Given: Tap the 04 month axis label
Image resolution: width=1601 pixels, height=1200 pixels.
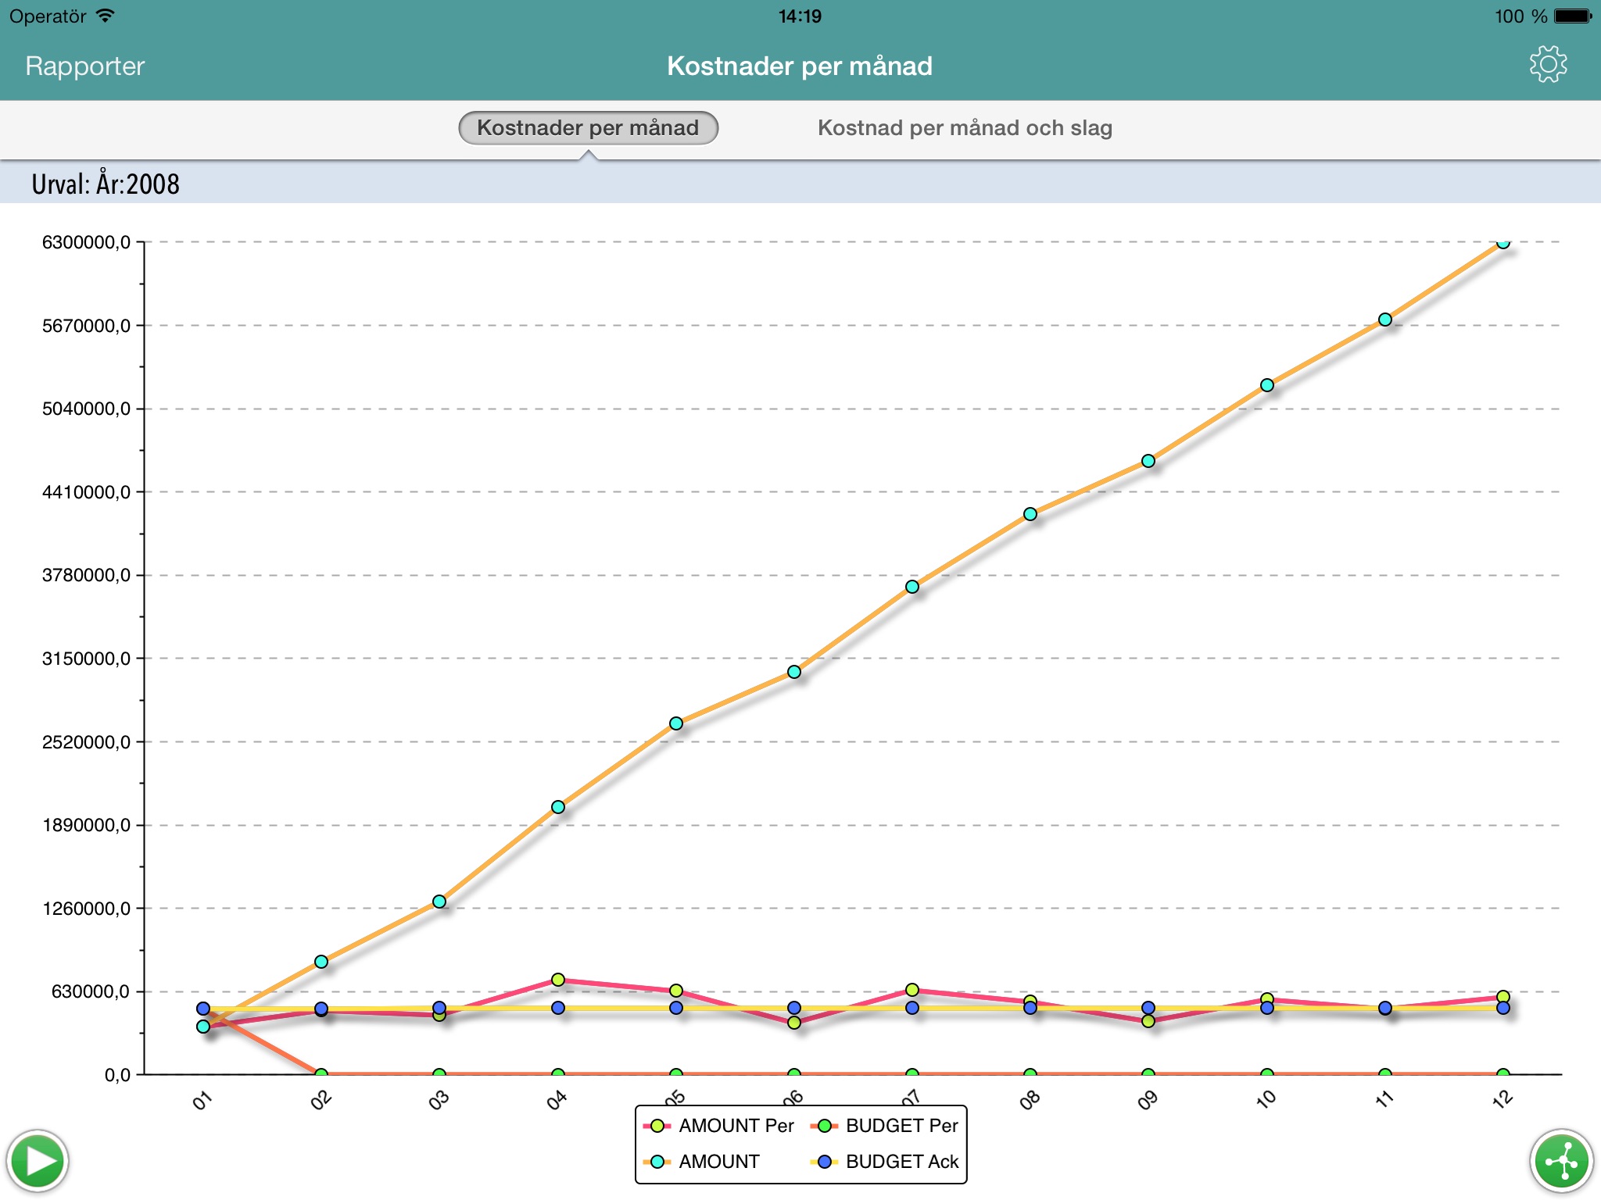Looking at the screenshot, I should pyautogui.click(x=557, y=1100).
